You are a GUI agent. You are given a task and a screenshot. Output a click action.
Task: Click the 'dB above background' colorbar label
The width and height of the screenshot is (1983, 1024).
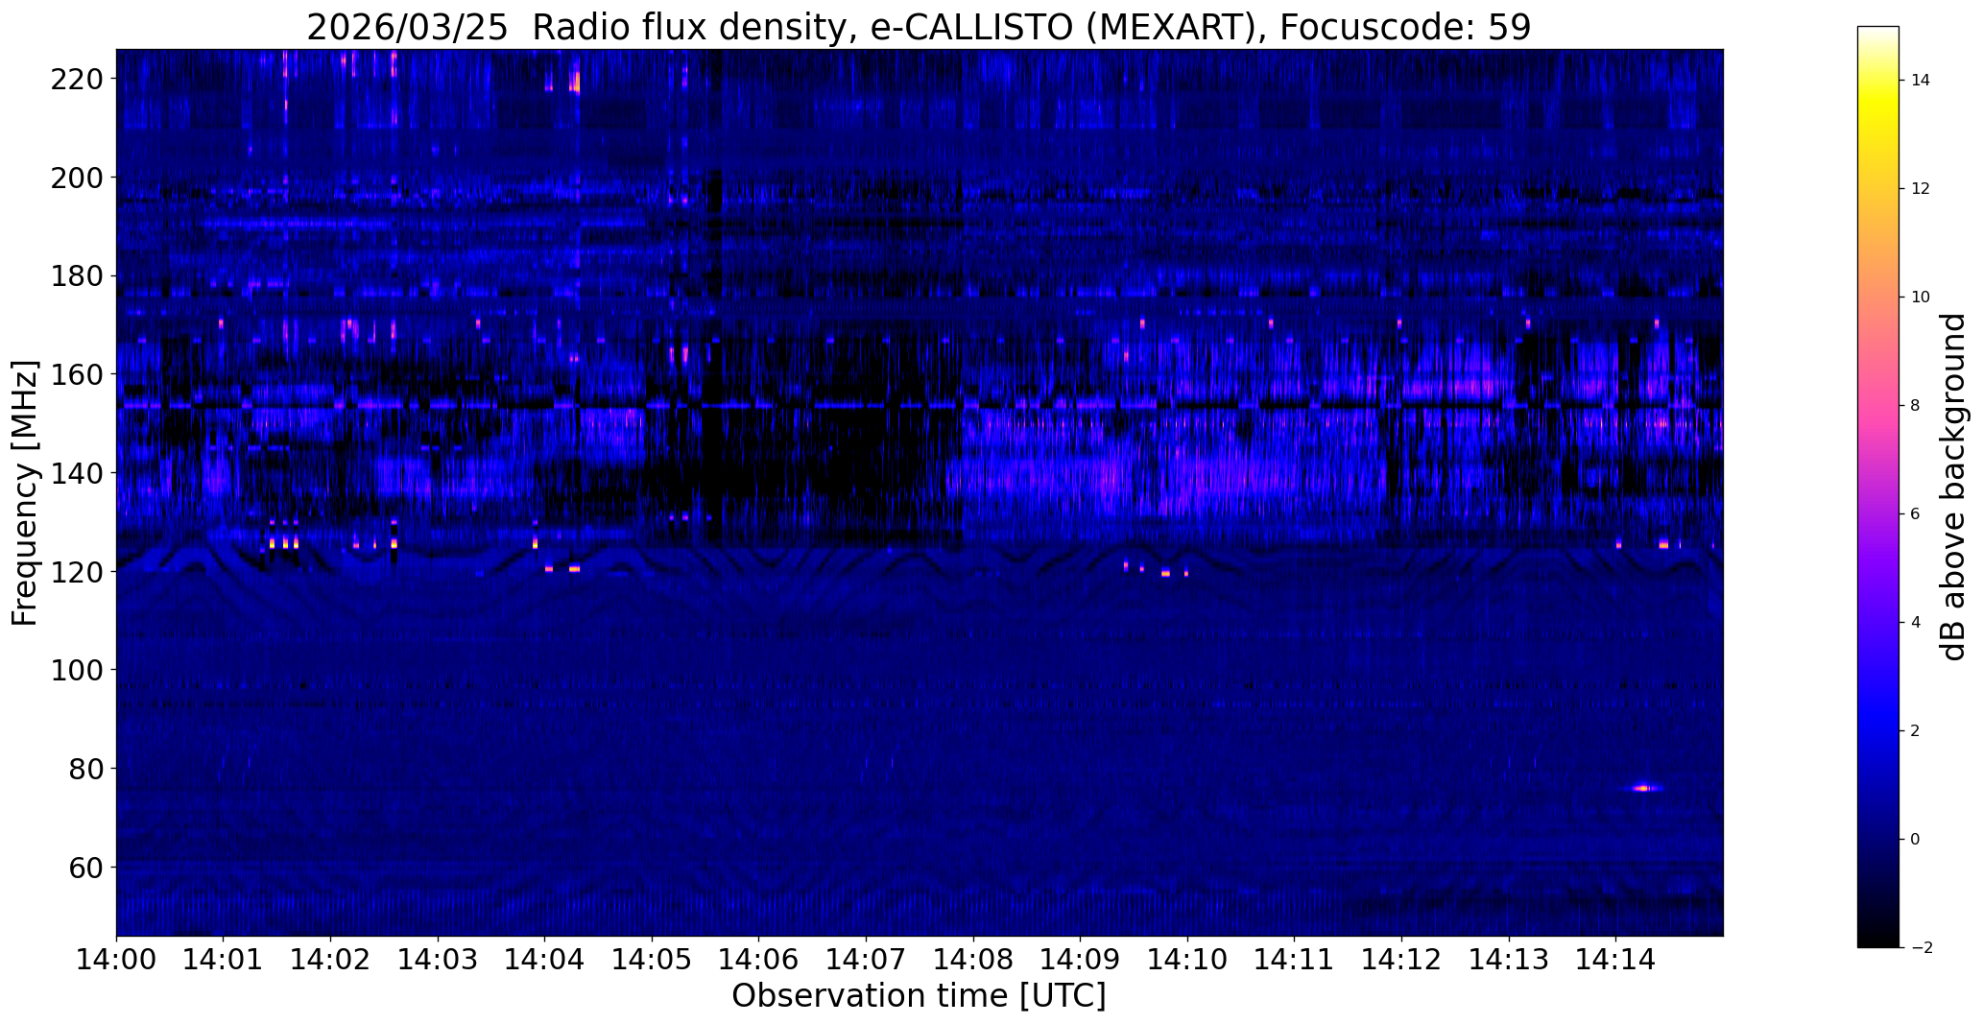[1953, 487]
